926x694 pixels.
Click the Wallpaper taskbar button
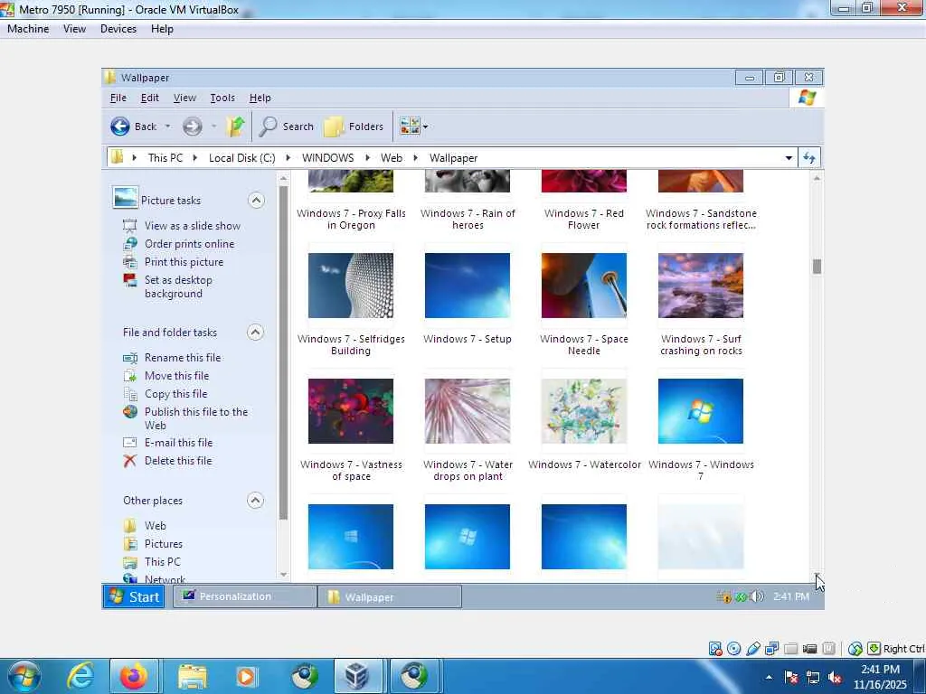tap(390, 596)
